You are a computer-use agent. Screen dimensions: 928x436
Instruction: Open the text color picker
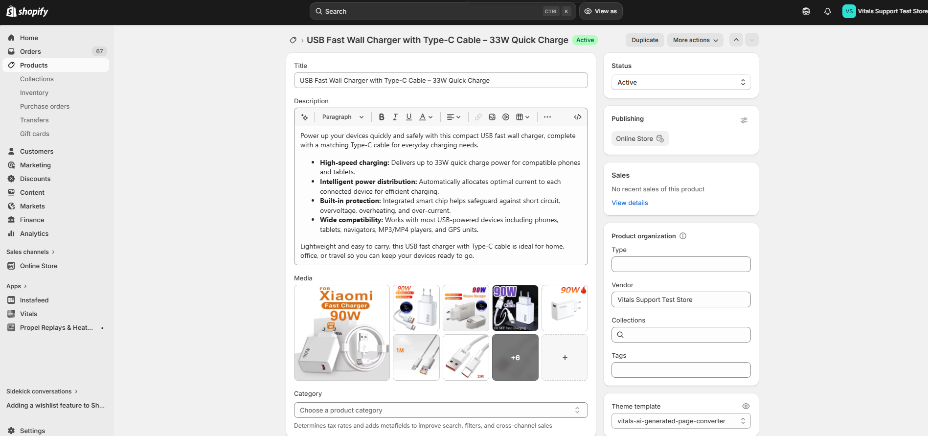[x=426, y=117]
